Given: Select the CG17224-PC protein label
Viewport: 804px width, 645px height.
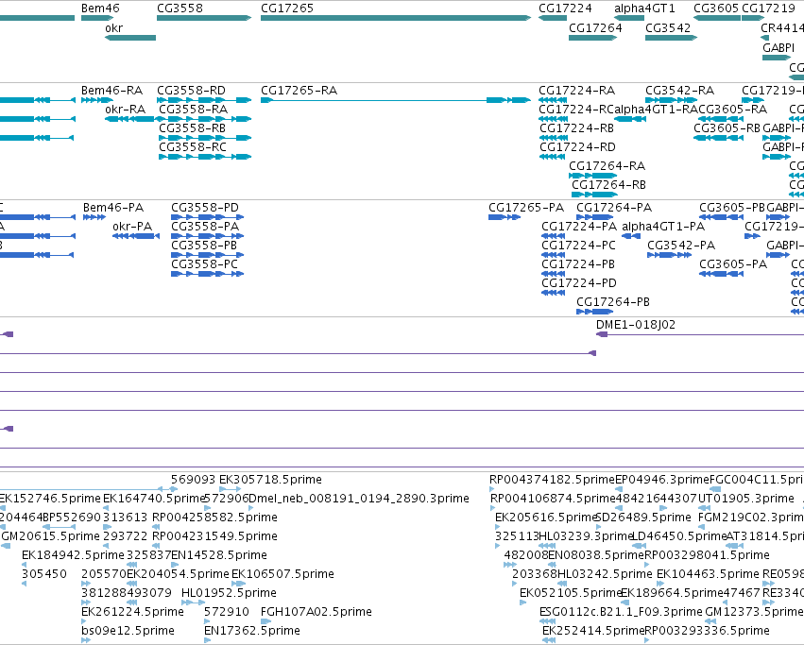Looking at the screenshot, I should [578, 246].
